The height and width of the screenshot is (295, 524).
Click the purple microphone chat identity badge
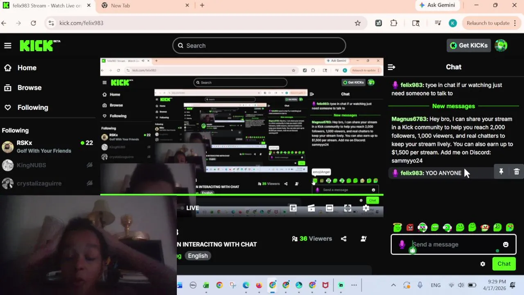402,244
